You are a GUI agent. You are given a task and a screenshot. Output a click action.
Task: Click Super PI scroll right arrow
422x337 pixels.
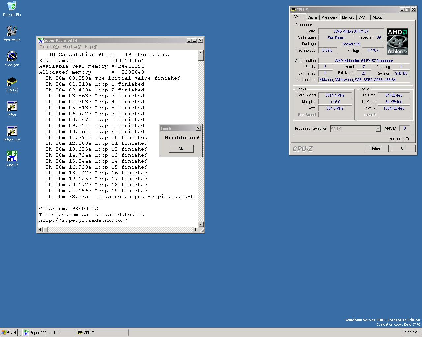tap(196, 229)
